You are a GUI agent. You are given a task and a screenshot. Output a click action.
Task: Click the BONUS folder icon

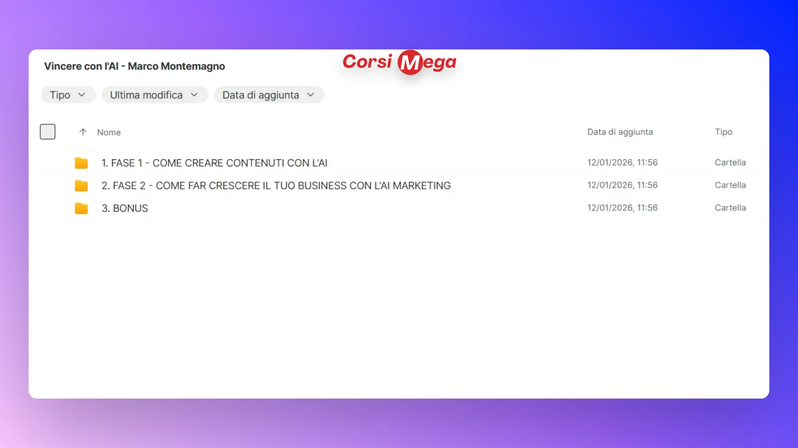[81, 208]
